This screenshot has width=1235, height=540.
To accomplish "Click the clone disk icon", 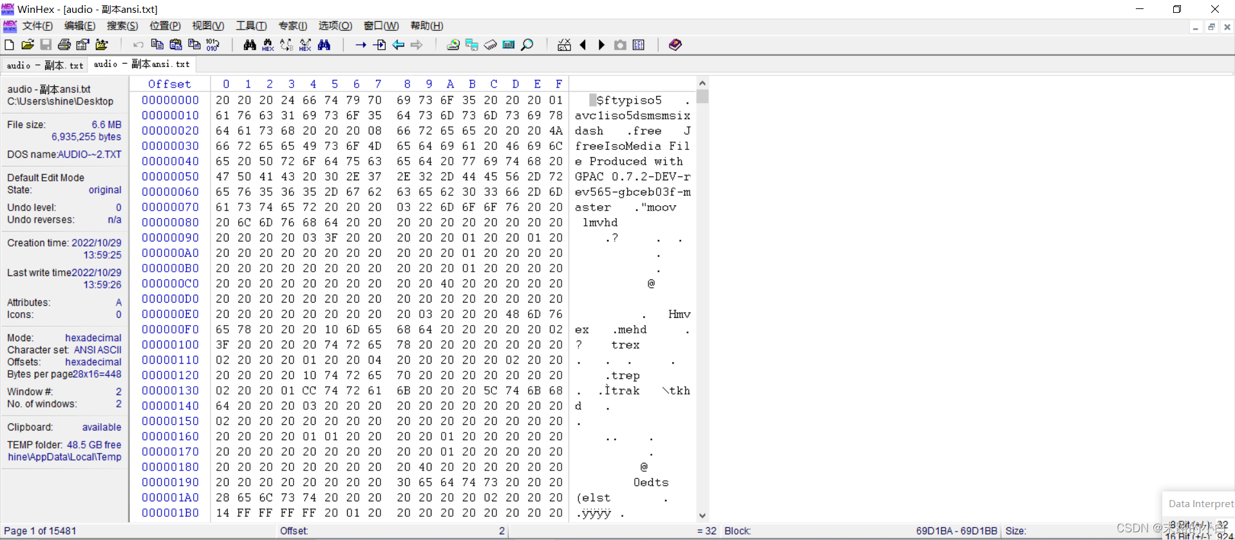I will [471, 44].
